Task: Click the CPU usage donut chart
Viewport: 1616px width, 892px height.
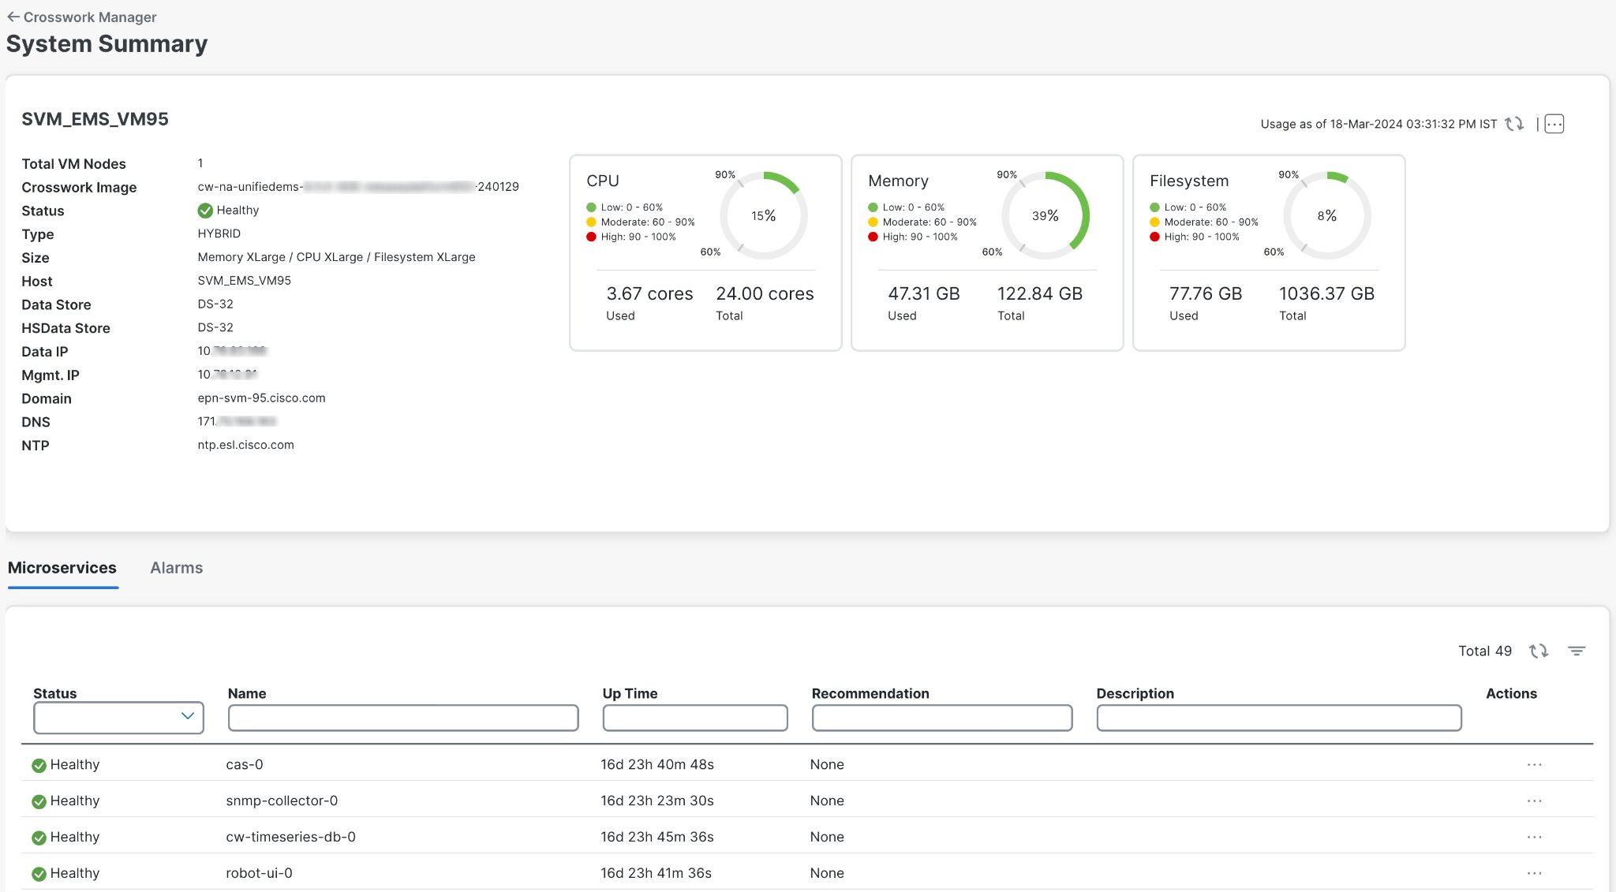Action: click(x=763, y=215)
